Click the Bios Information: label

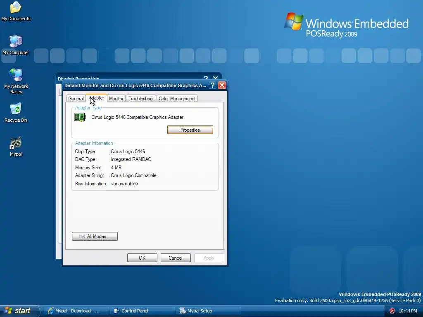click(x=91, y=184)
